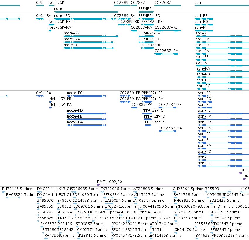The image size is (249, 240).
Task: Click the CG32687 gene bar
Action: point(167,6)
